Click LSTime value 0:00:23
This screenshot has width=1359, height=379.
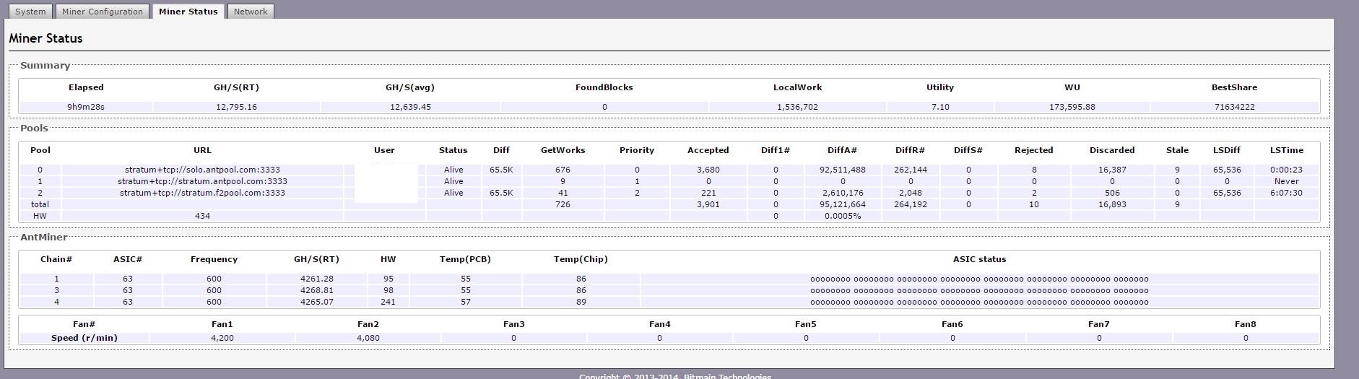coord(1286,170)
